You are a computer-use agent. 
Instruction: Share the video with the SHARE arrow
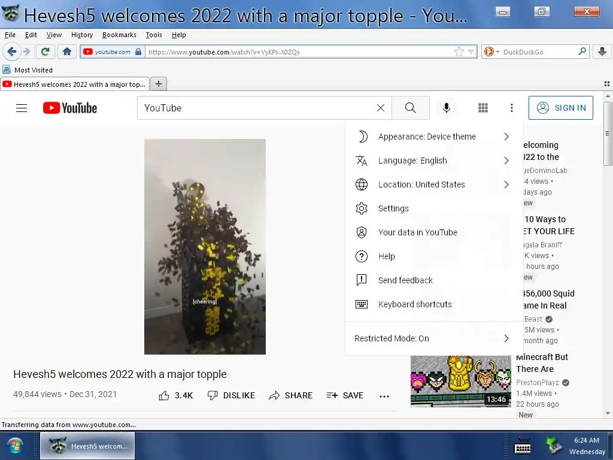tap(290, 395)
